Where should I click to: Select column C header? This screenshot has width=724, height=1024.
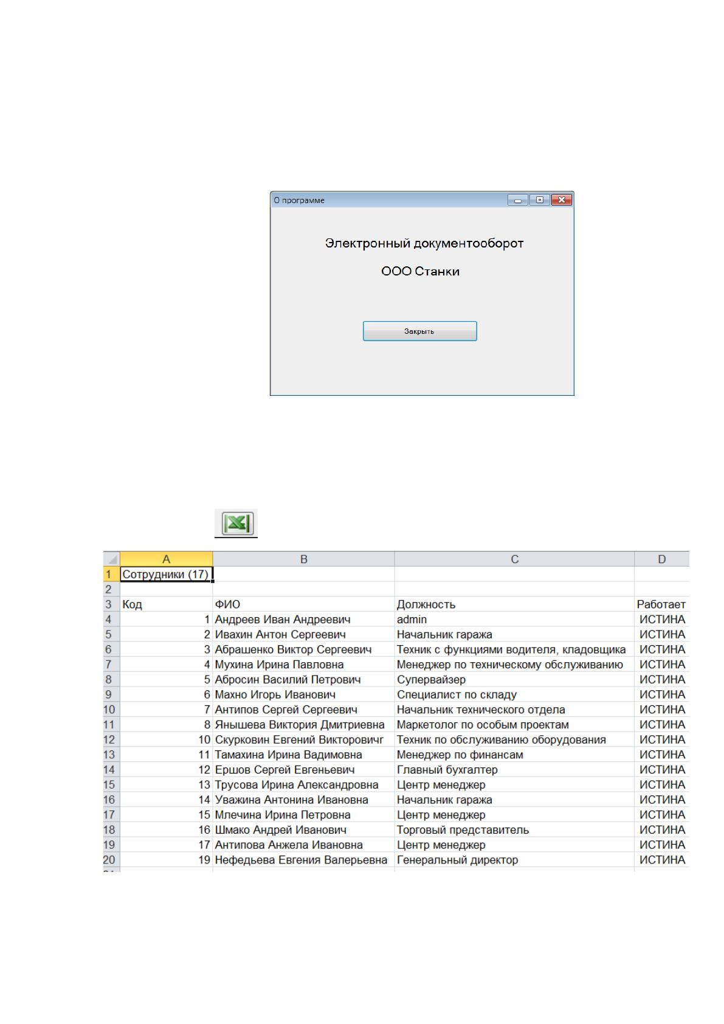[x=514, y=559]
